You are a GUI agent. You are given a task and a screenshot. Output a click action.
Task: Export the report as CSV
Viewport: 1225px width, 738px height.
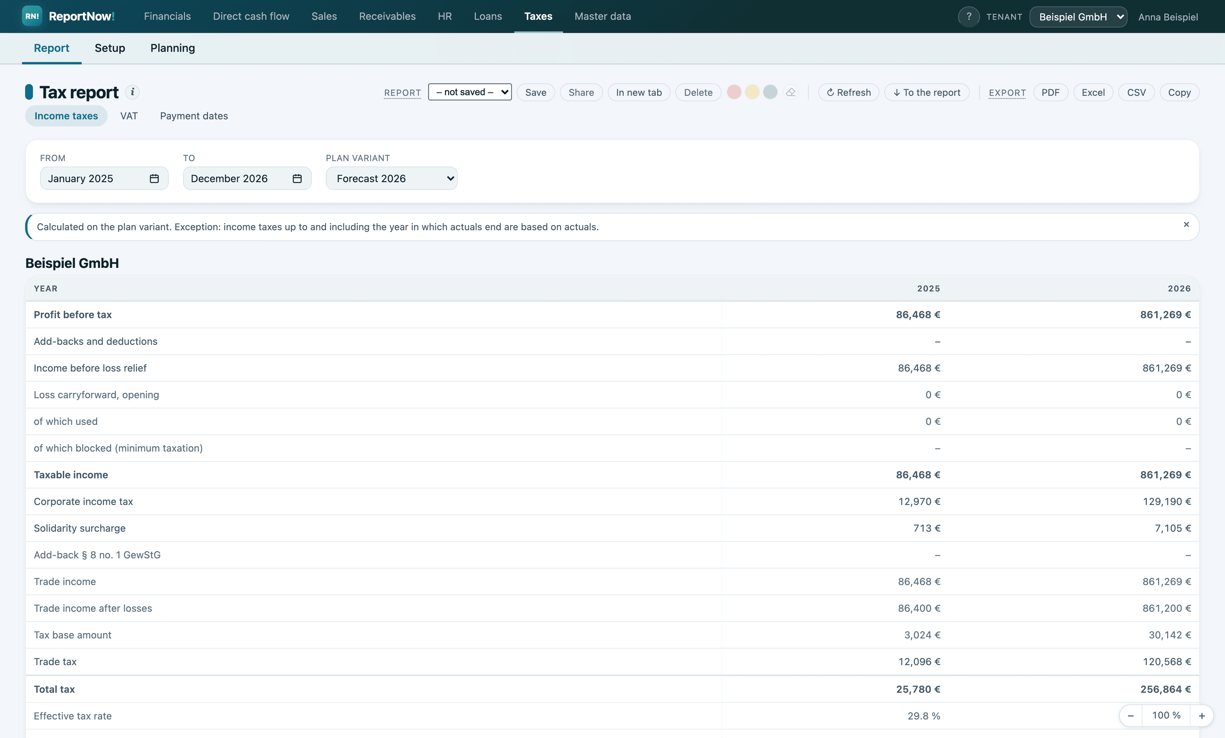(1137, 92)
